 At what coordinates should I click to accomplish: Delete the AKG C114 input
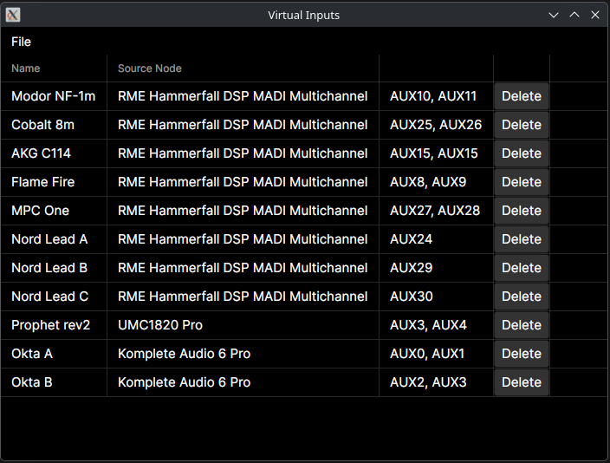(x=522, y=153)
